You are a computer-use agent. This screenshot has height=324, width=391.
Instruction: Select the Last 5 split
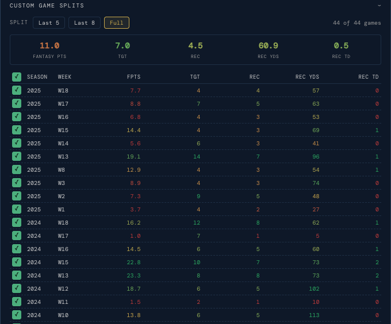[49, 22]
